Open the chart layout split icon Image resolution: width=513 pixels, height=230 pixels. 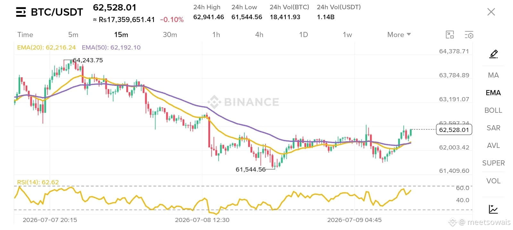pyautogui.click(x=450, y=35)
